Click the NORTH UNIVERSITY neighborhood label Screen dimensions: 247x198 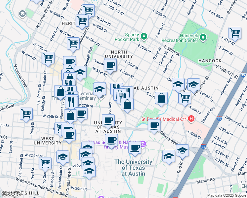[119, 54]
